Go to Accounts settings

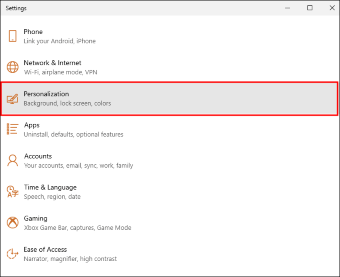pyautogui.click(x=38, y=156)
